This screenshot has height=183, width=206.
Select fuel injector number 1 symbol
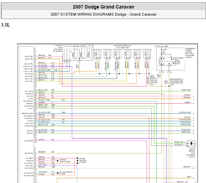(x=127, y=54)
